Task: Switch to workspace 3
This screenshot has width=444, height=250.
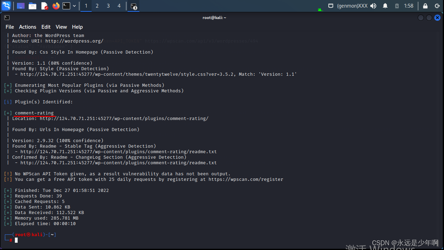Action: click(x=108, y=6)
